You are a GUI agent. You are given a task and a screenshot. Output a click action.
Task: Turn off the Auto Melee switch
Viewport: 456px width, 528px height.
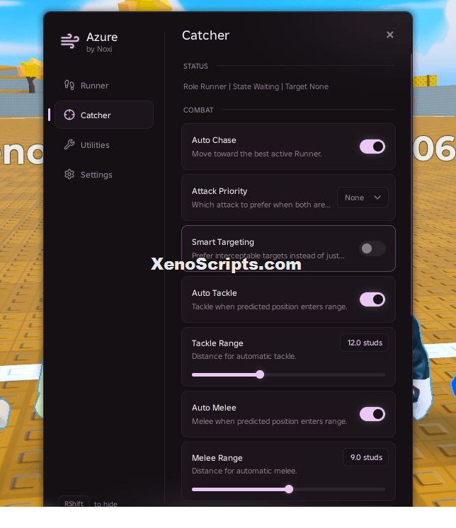[372, 414]
